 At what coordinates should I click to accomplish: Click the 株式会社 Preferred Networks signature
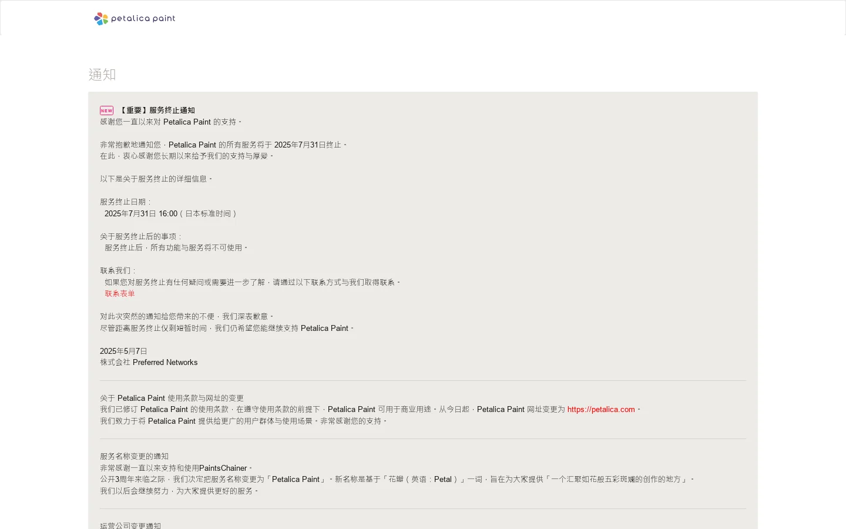149,363
